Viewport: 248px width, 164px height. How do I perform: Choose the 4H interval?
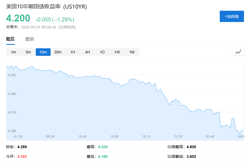point(87,52)
